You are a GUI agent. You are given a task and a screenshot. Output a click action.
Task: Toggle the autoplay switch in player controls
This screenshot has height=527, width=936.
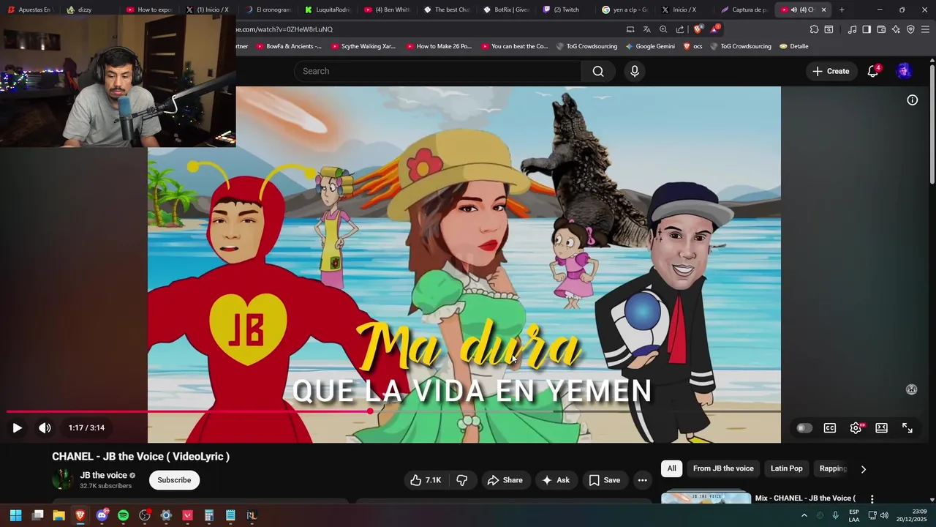[804, 428]
